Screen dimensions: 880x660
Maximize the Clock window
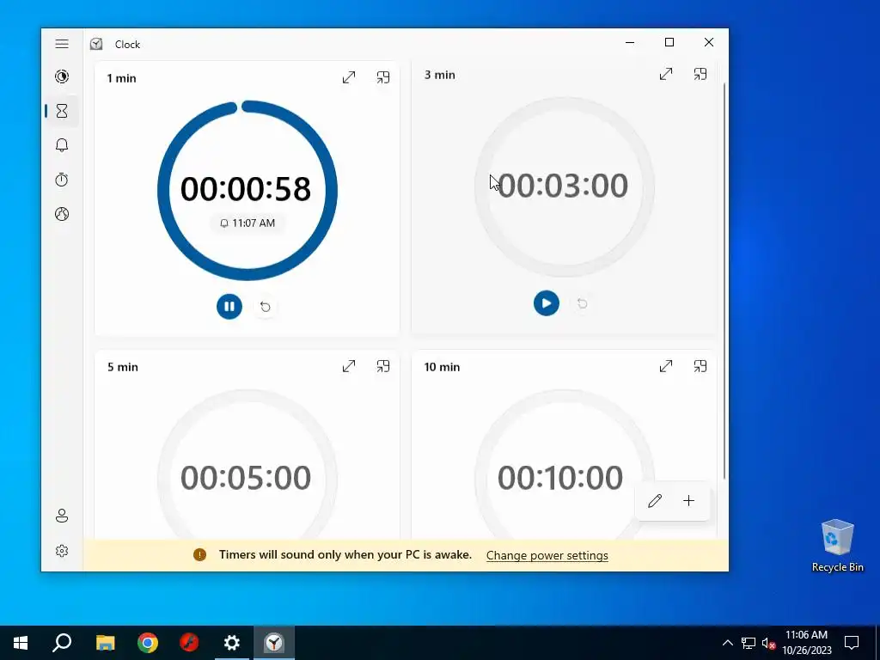tap(669, 43)
